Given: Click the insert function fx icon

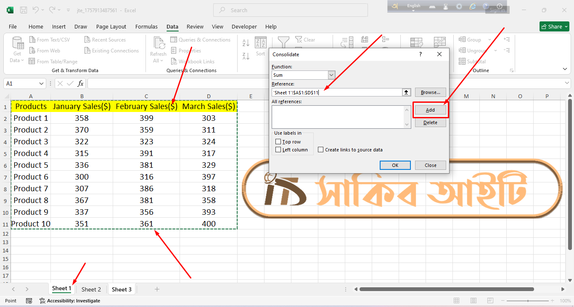Looking at the screenshot, I should [x=80, y=83].
